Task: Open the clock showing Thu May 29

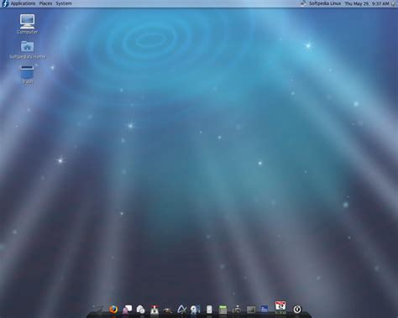Action: 367,3
